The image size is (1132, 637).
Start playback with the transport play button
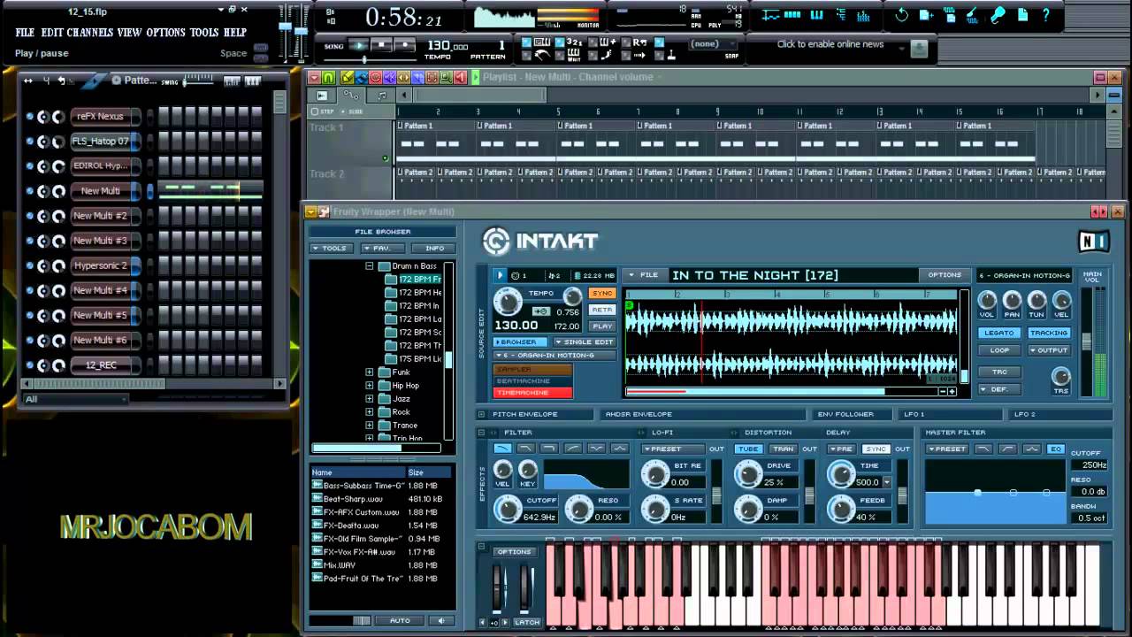359,45
